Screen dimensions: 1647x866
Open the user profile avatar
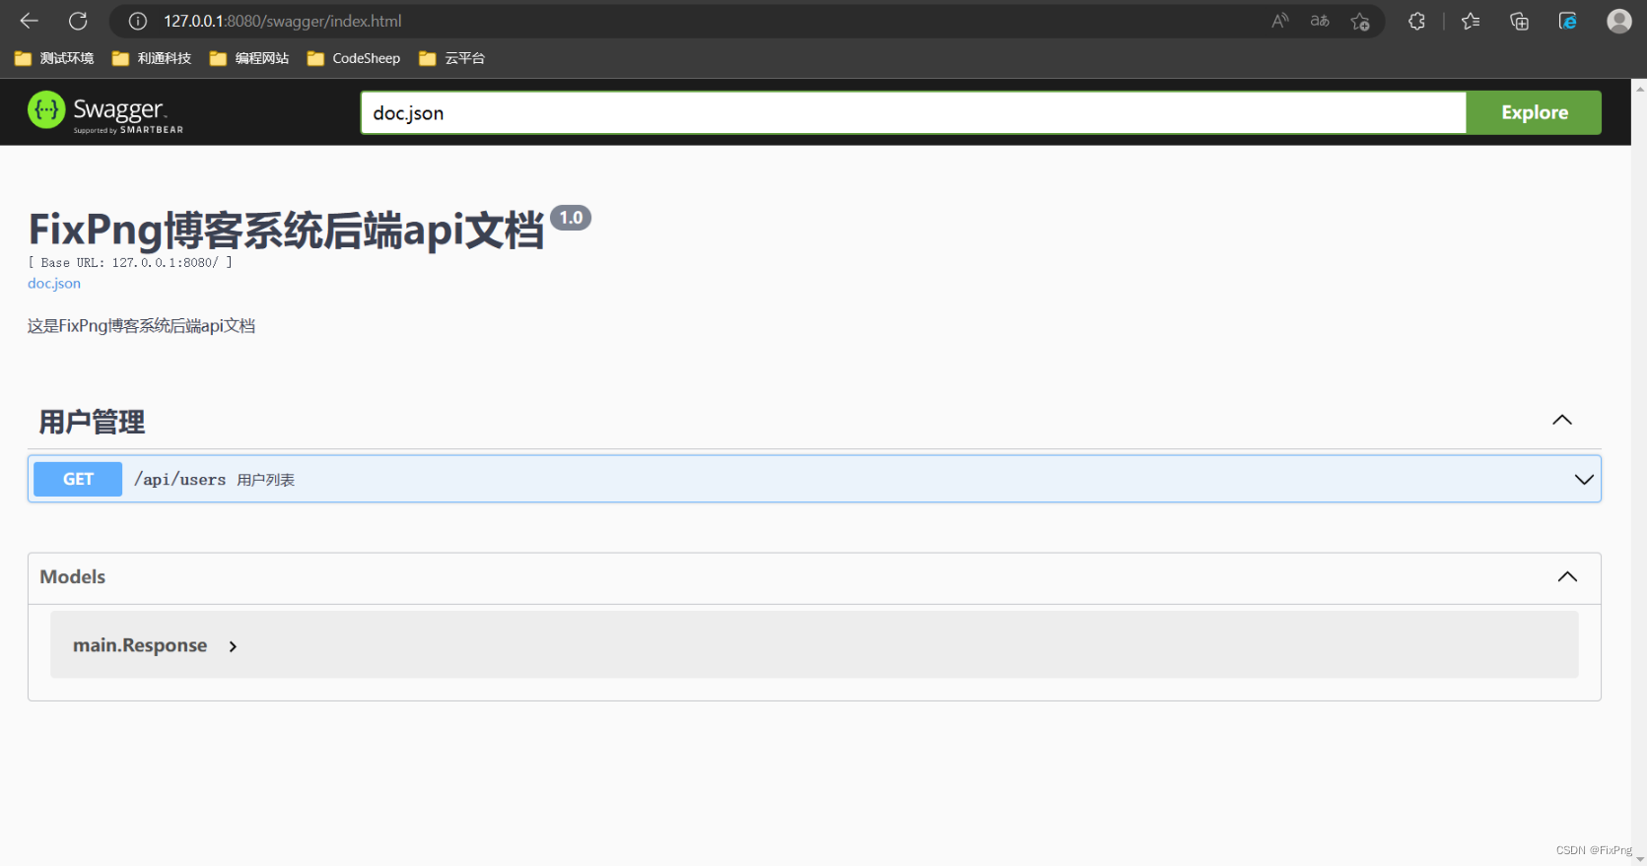[1618, 21]
